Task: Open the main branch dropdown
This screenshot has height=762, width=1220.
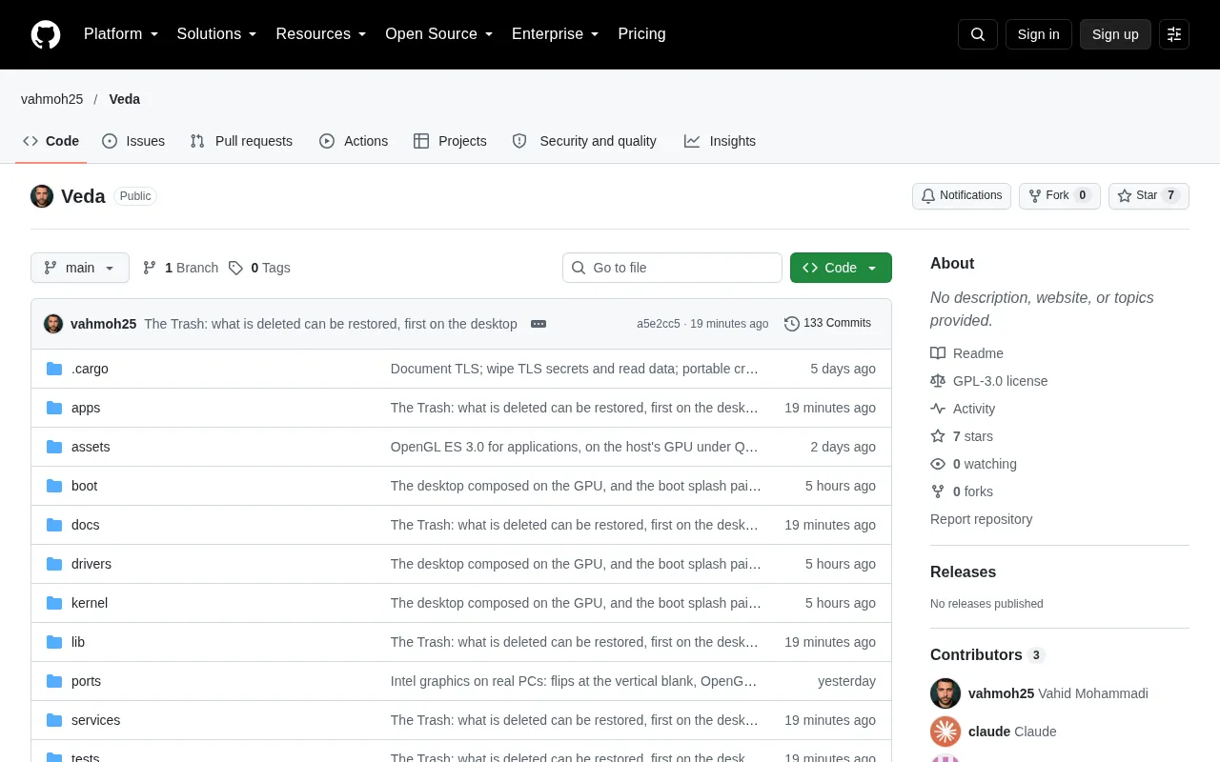Action: [x=80, y=268]
